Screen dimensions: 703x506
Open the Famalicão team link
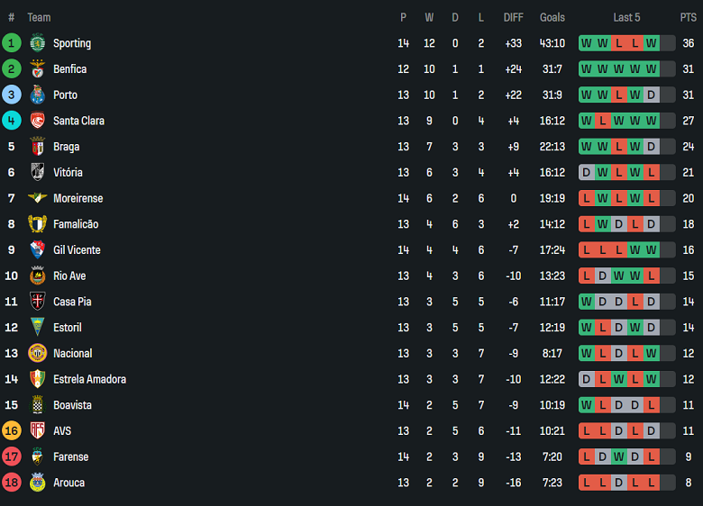(76, 224)
